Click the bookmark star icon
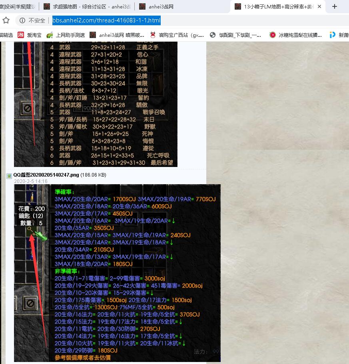This screenshot has width=349, height=364. 6,20
